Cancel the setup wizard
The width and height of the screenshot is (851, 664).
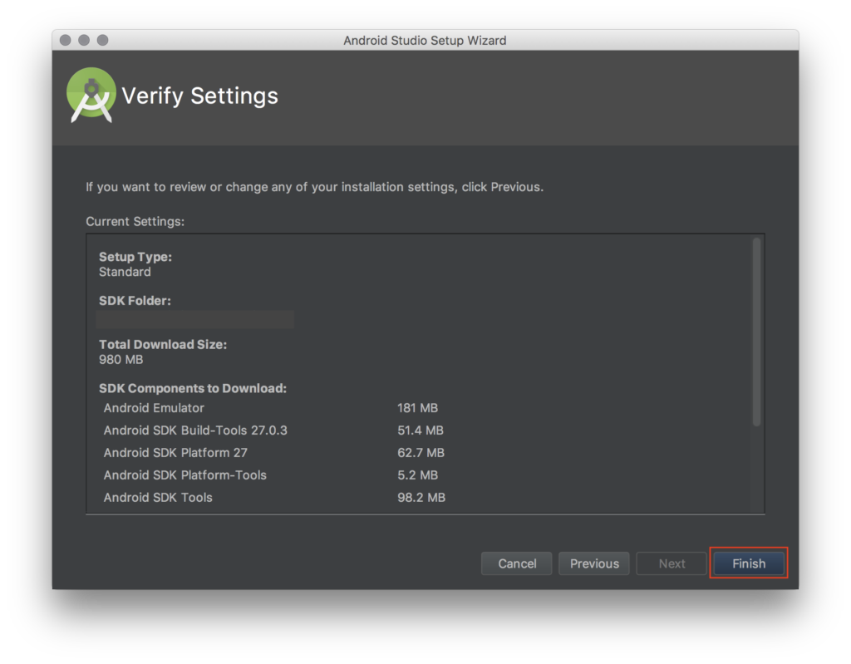click(x=517, y=563)
